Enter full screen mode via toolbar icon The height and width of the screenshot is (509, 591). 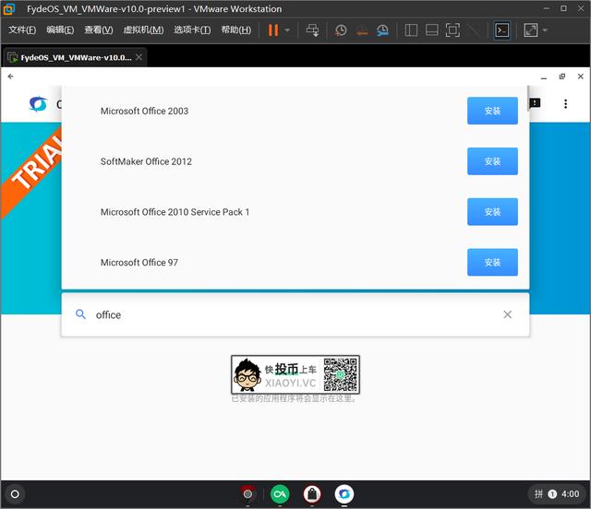tap(452, 30)
